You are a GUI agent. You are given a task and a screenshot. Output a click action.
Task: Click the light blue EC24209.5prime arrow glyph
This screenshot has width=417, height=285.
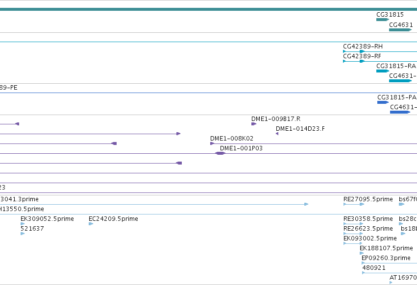91,224
